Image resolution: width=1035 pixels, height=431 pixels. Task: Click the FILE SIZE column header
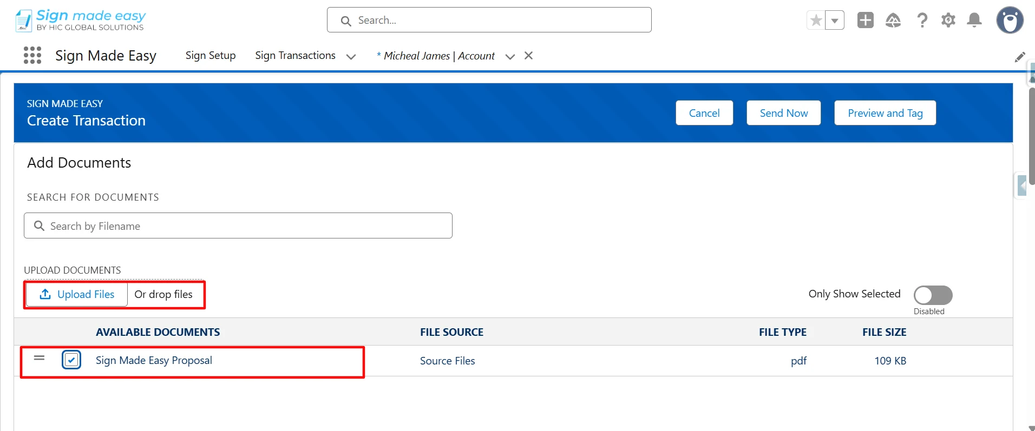(885, 332)
